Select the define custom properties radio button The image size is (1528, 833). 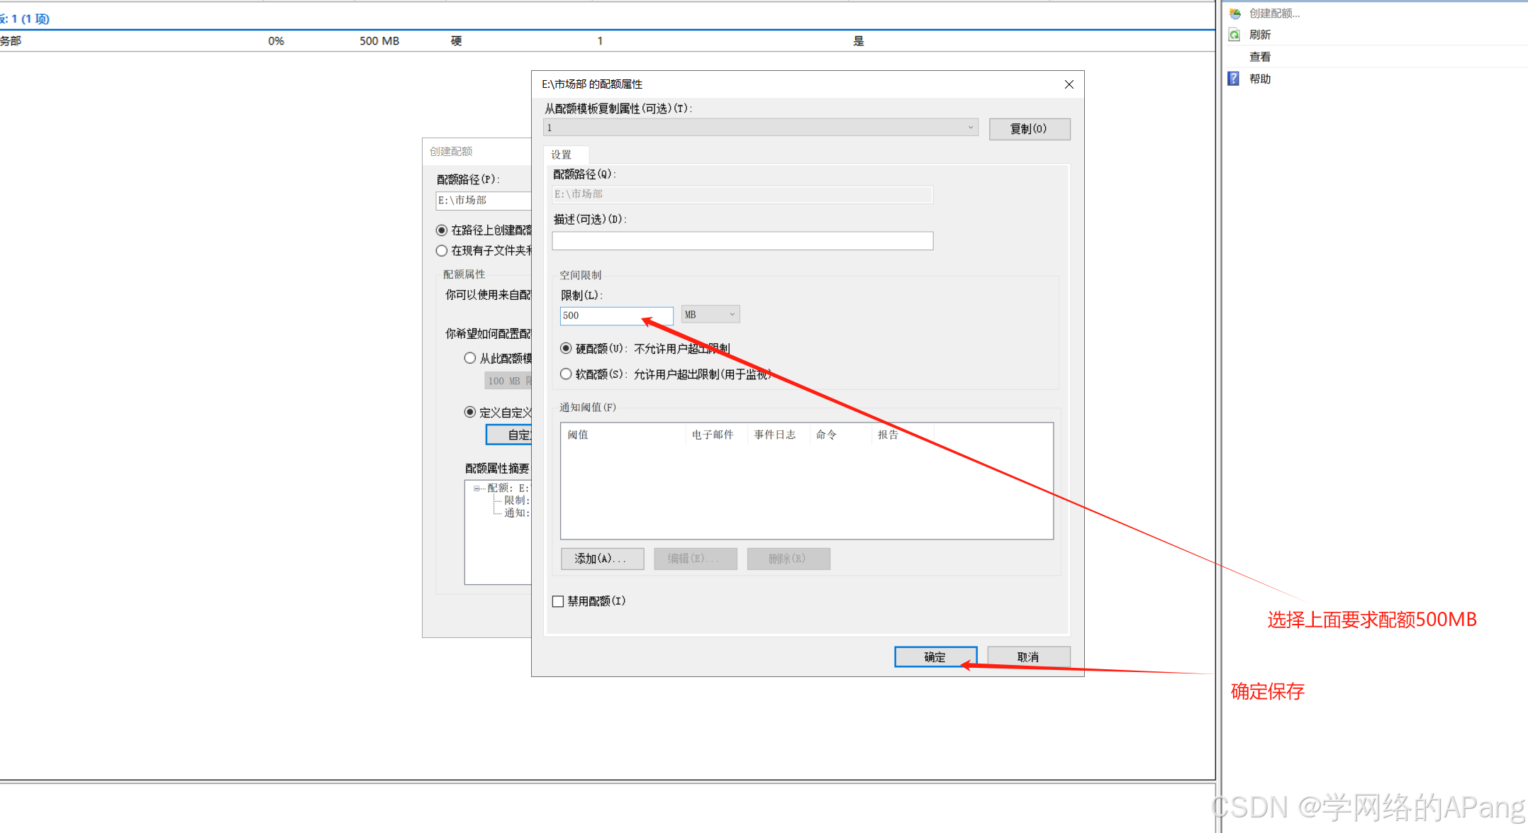[x=469, y=412]
